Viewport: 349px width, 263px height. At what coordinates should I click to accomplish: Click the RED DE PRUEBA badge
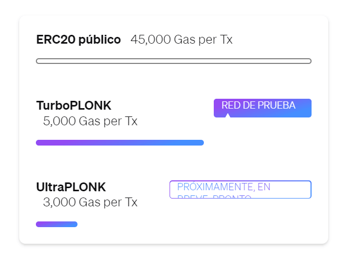pos(263,108)
